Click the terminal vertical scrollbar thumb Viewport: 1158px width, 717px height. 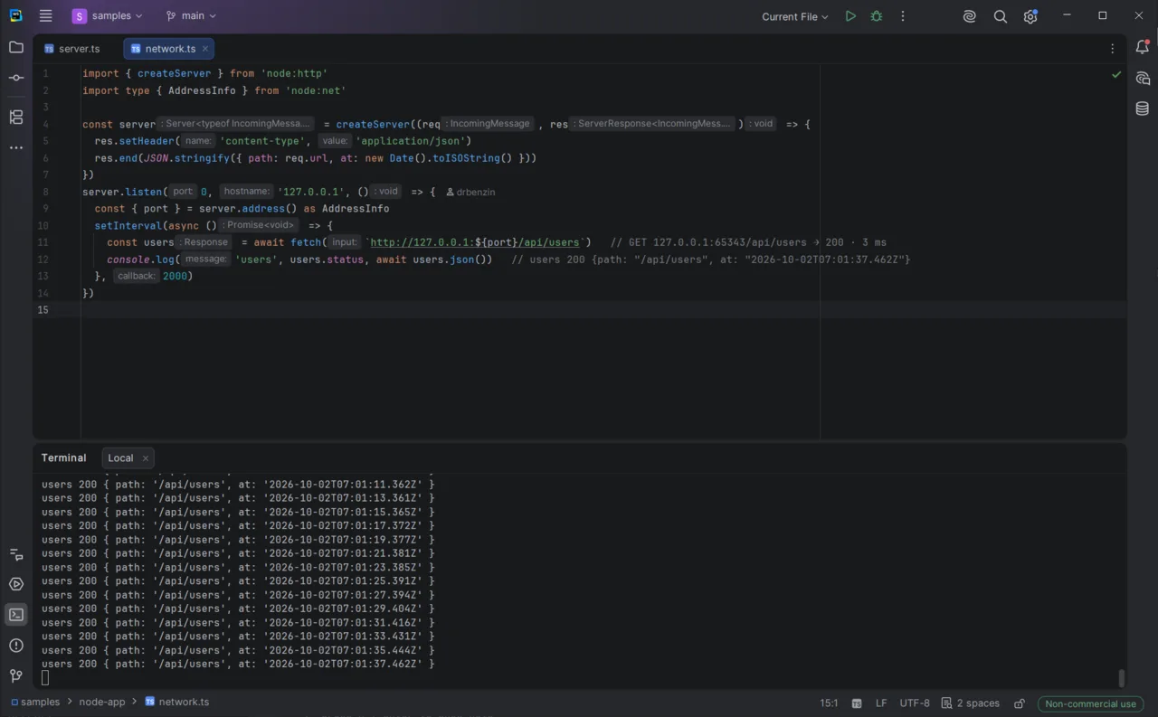click(x=1122, y=678)
